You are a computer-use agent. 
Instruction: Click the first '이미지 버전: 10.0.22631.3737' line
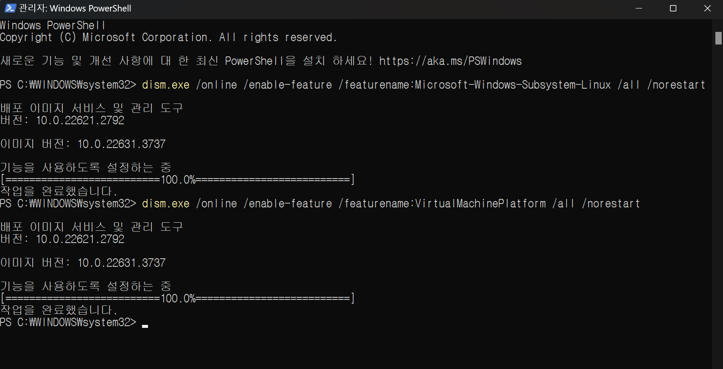click(83, 144)
